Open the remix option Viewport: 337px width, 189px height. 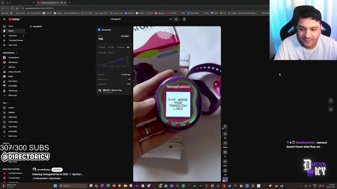[x=225, y=171]
